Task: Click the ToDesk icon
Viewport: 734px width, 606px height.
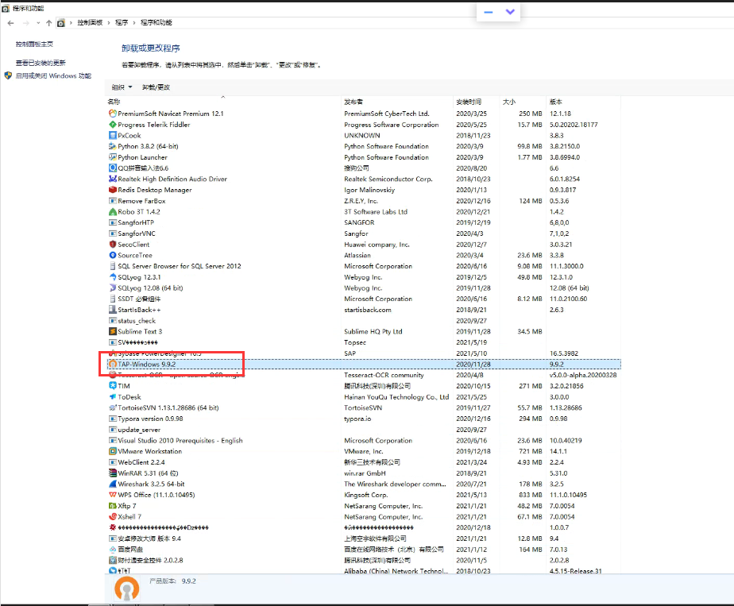Action: 112,397
